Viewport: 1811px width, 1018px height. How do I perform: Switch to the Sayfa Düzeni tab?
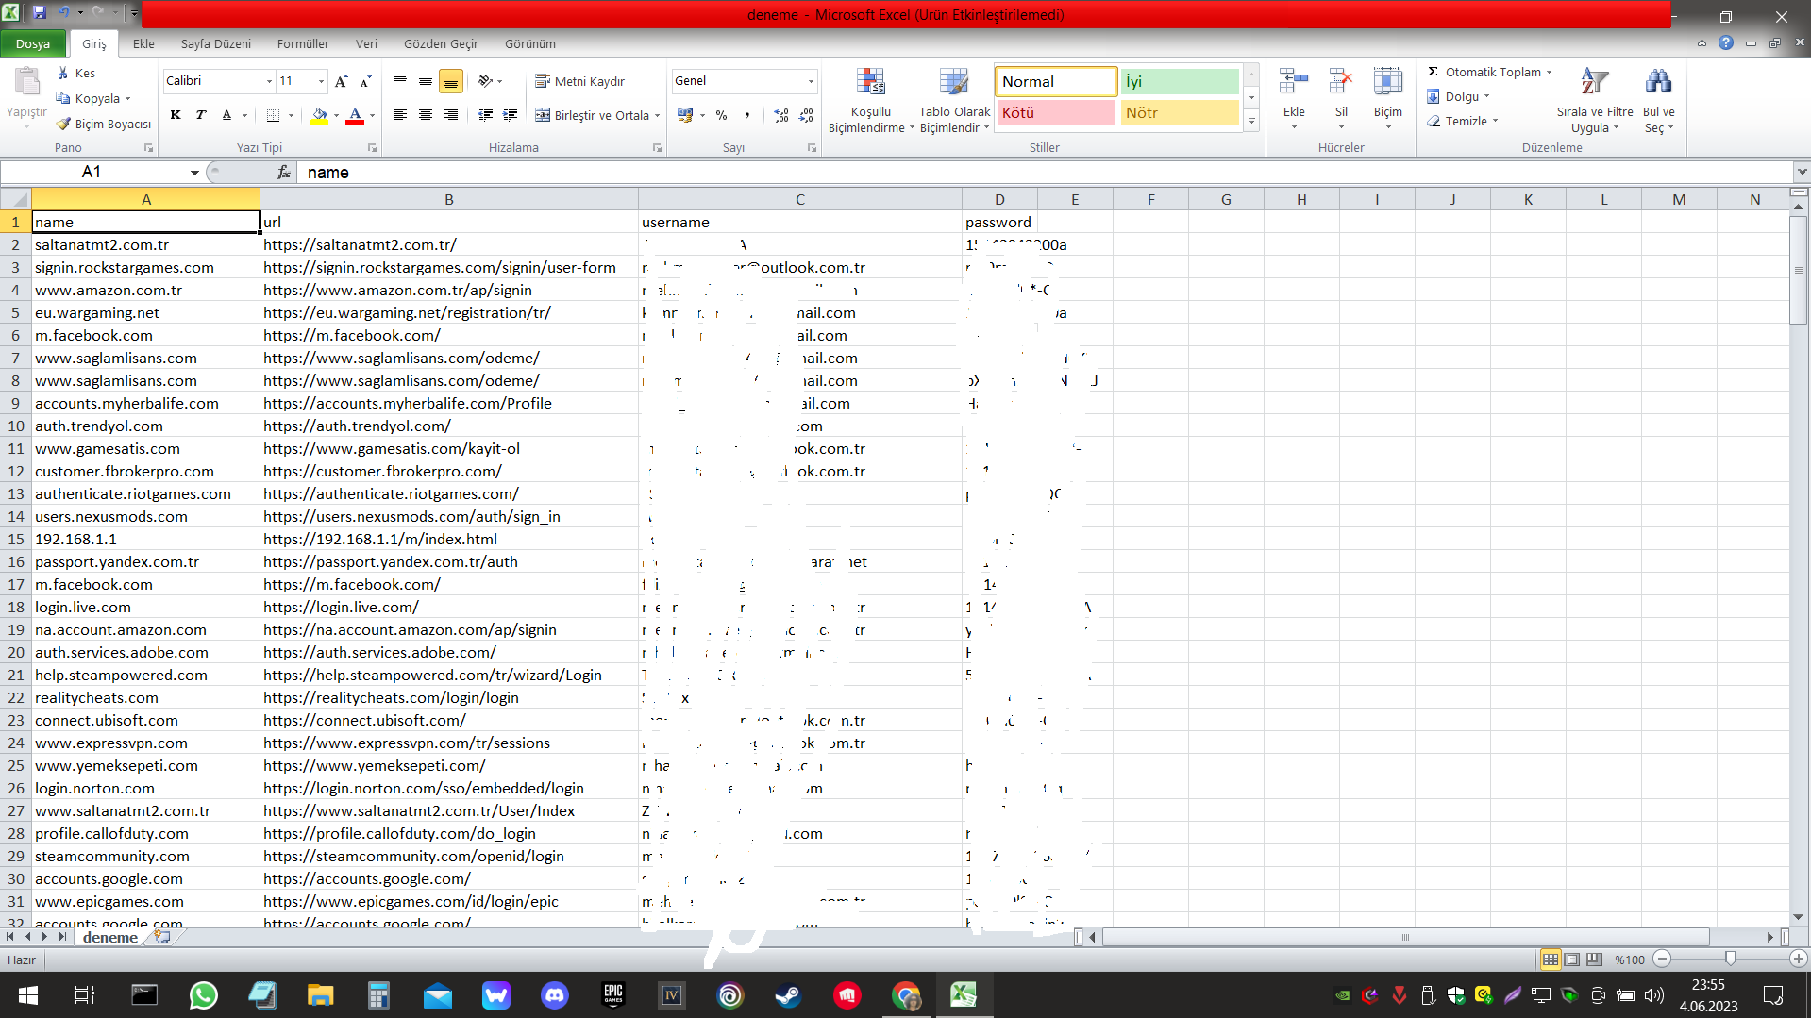click(x=216, y=43)
